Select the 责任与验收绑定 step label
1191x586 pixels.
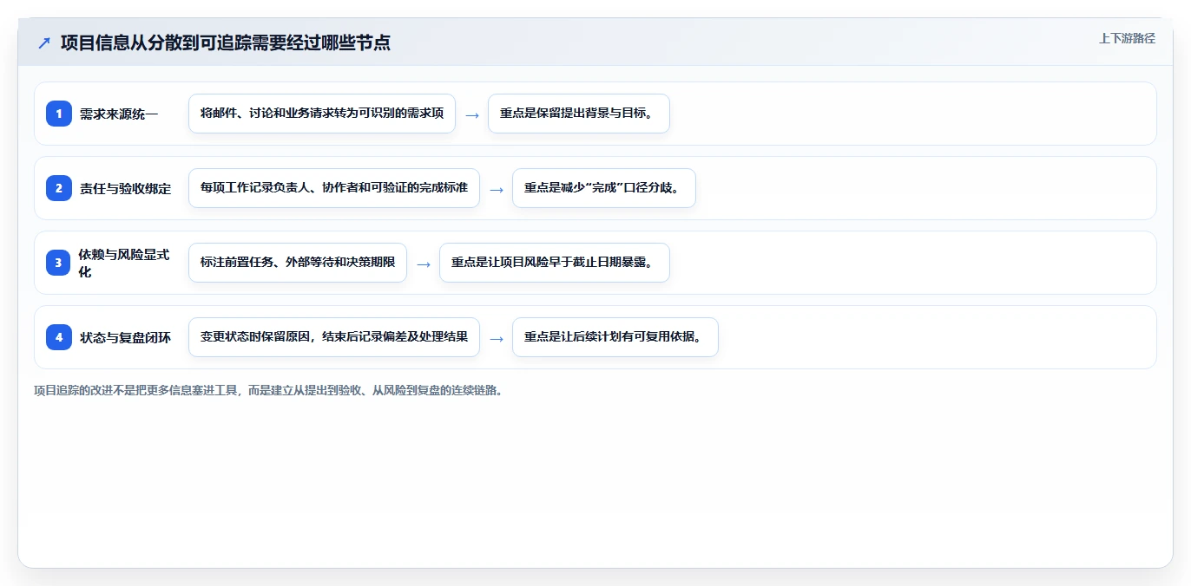tap(126, 188)
